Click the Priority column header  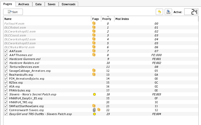click(108, 19)
